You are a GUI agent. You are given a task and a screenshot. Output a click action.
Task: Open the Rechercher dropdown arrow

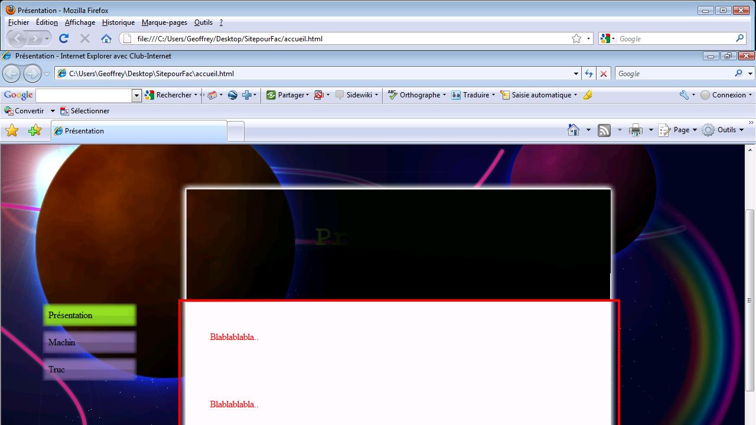(195, 95)
